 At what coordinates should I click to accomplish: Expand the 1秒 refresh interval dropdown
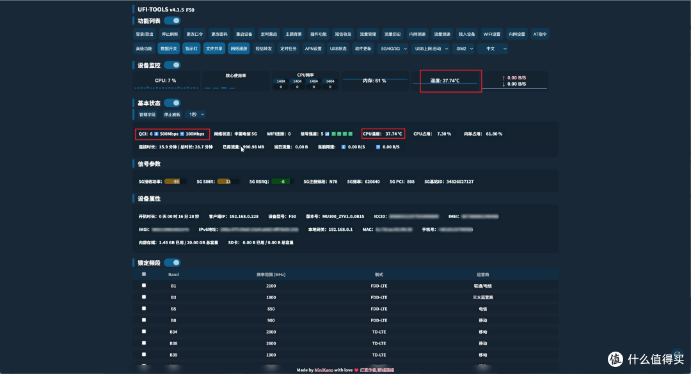(196, 114)
